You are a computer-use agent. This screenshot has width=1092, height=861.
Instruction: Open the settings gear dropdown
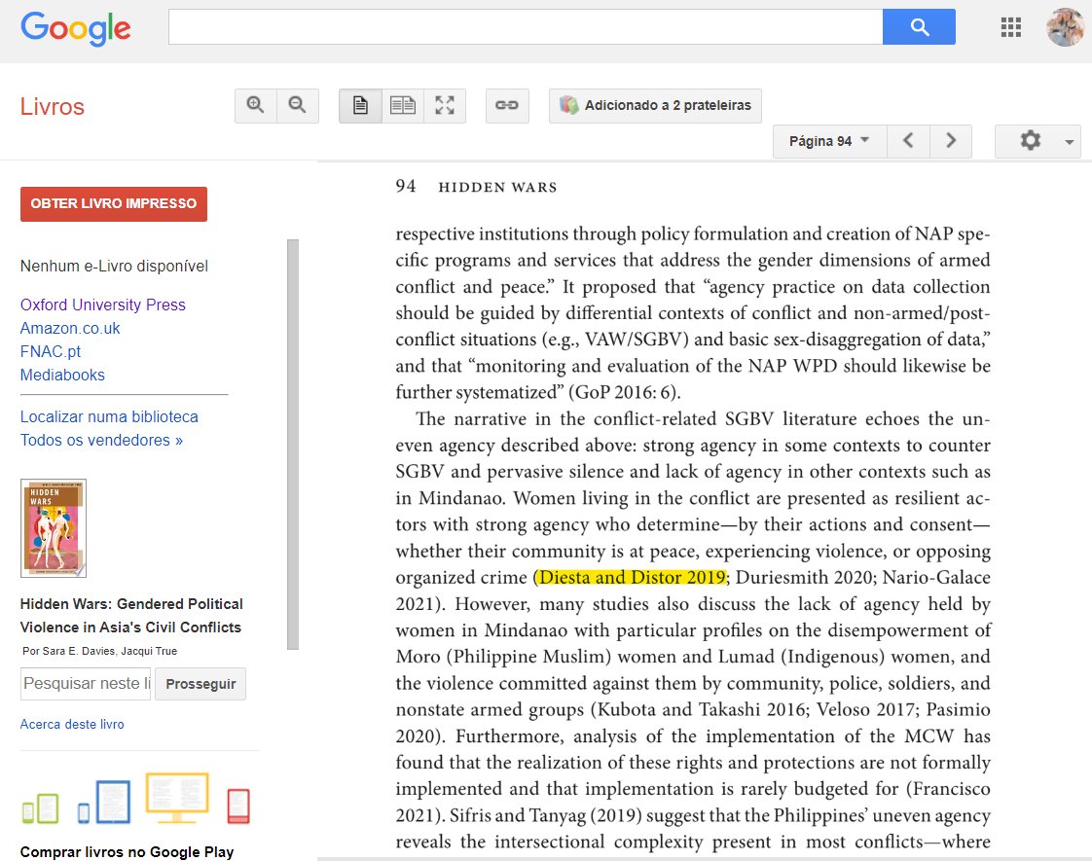(x=1037, y=141)
